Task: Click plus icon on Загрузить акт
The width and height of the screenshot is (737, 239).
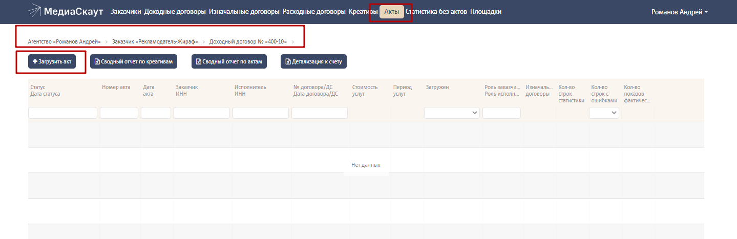Action: click(x=35, y=61)
